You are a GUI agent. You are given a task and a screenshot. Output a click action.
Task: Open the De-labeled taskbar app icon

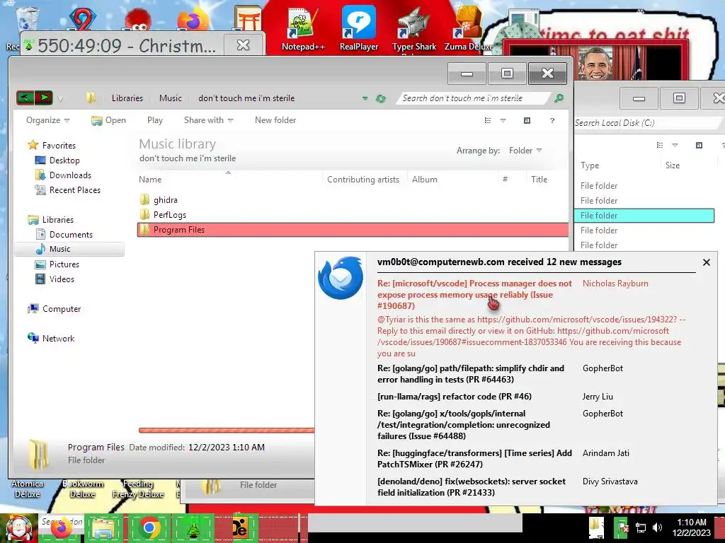239,528
